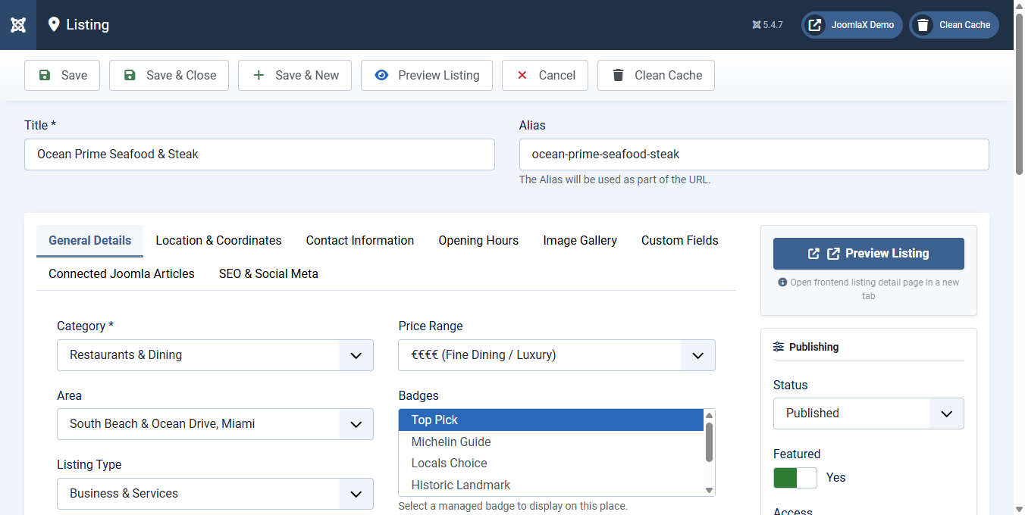
Task: Click the Save button
Action: pyautogui.click(x=62, y=76)
